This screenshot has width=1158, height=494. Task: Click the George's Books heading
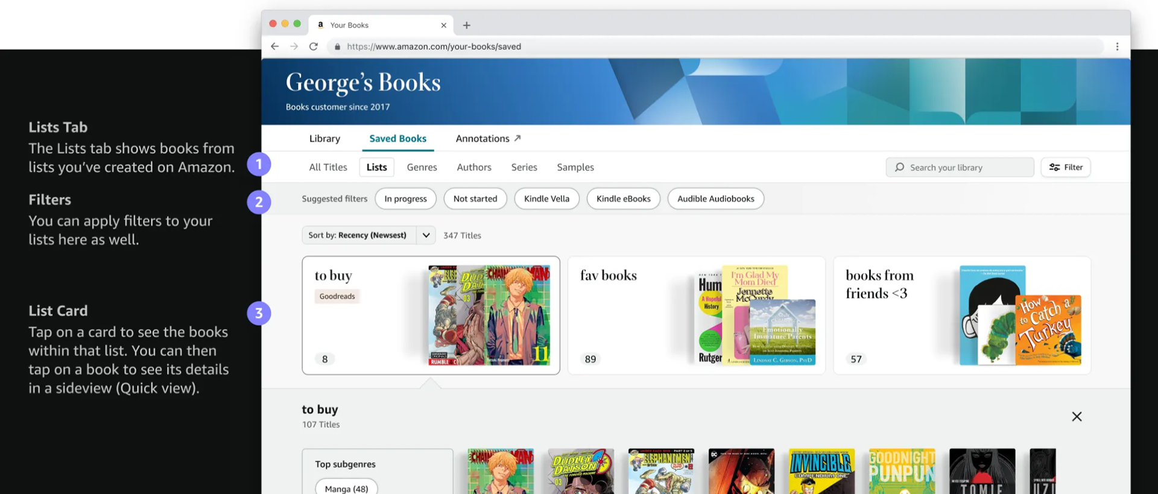363,83
